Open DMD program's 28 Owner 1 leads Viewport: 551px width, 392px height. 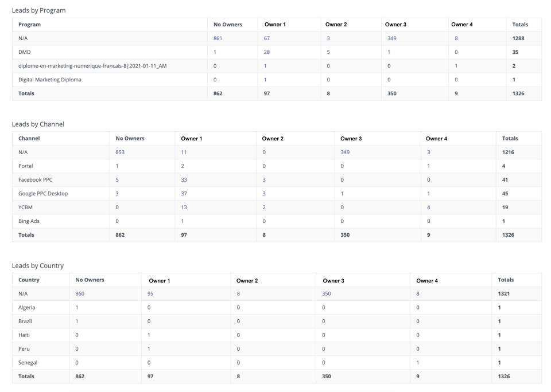click(267, 52)
